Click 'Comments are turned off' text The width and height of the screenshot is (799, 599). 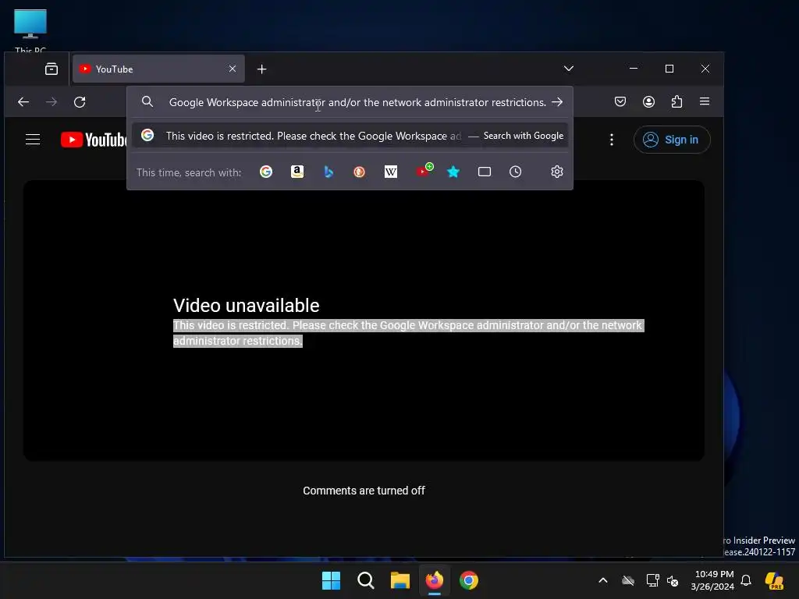click(x=364, y=491)
